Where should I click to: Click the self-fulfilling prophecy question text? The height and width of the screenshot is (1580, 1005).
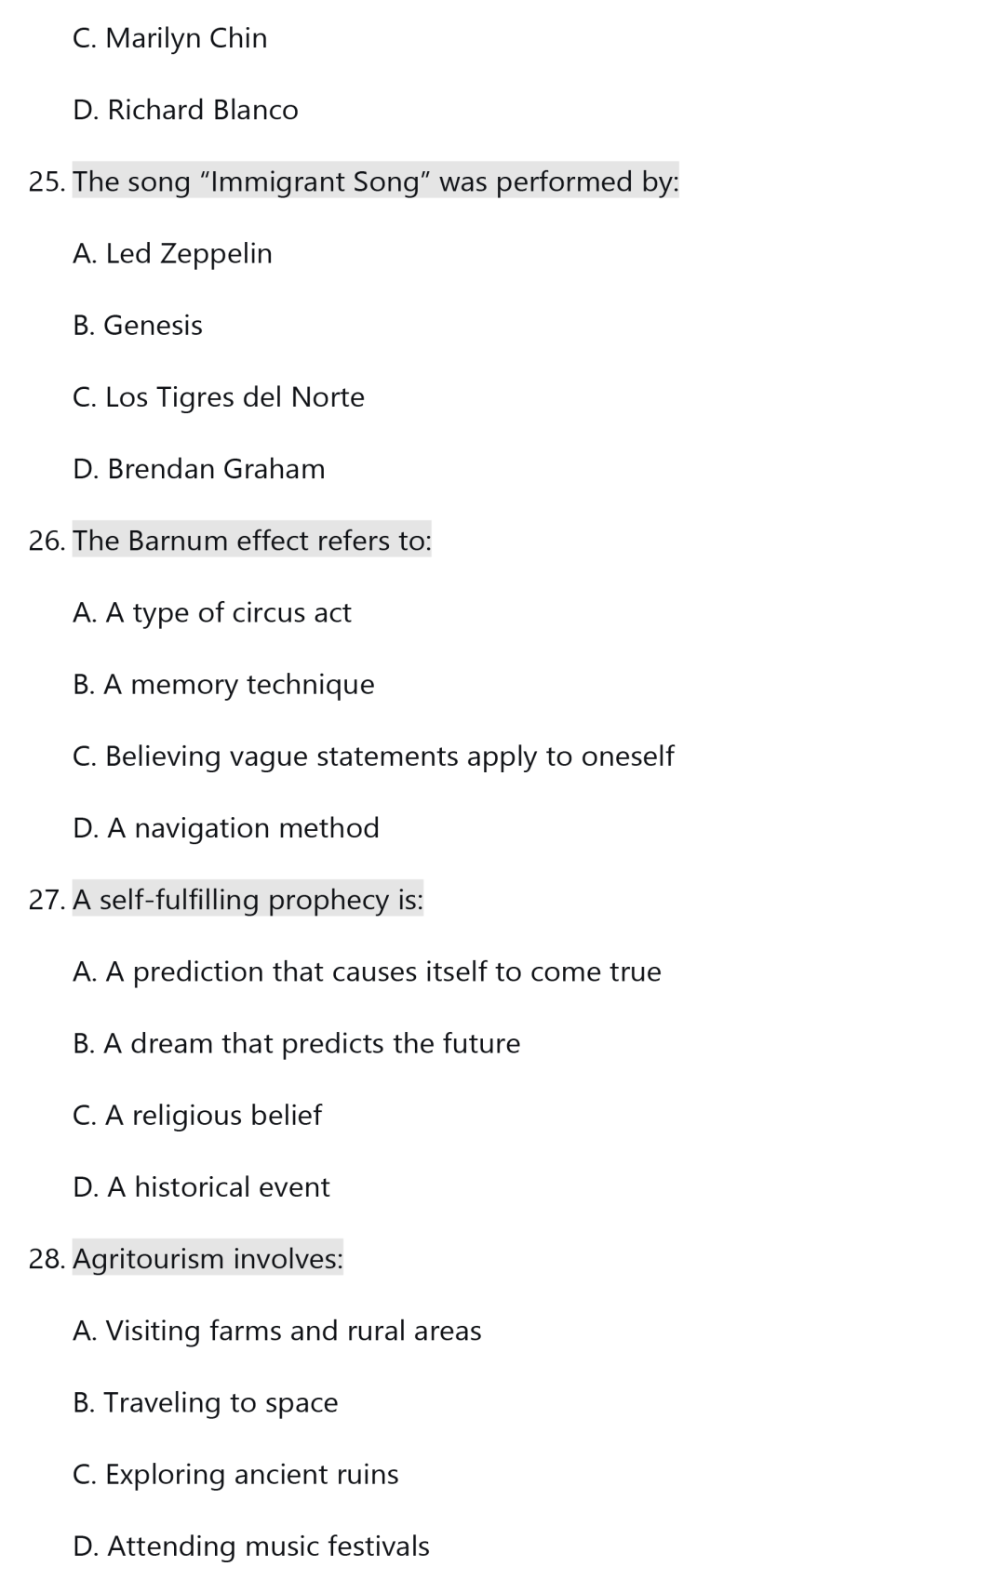248,900
